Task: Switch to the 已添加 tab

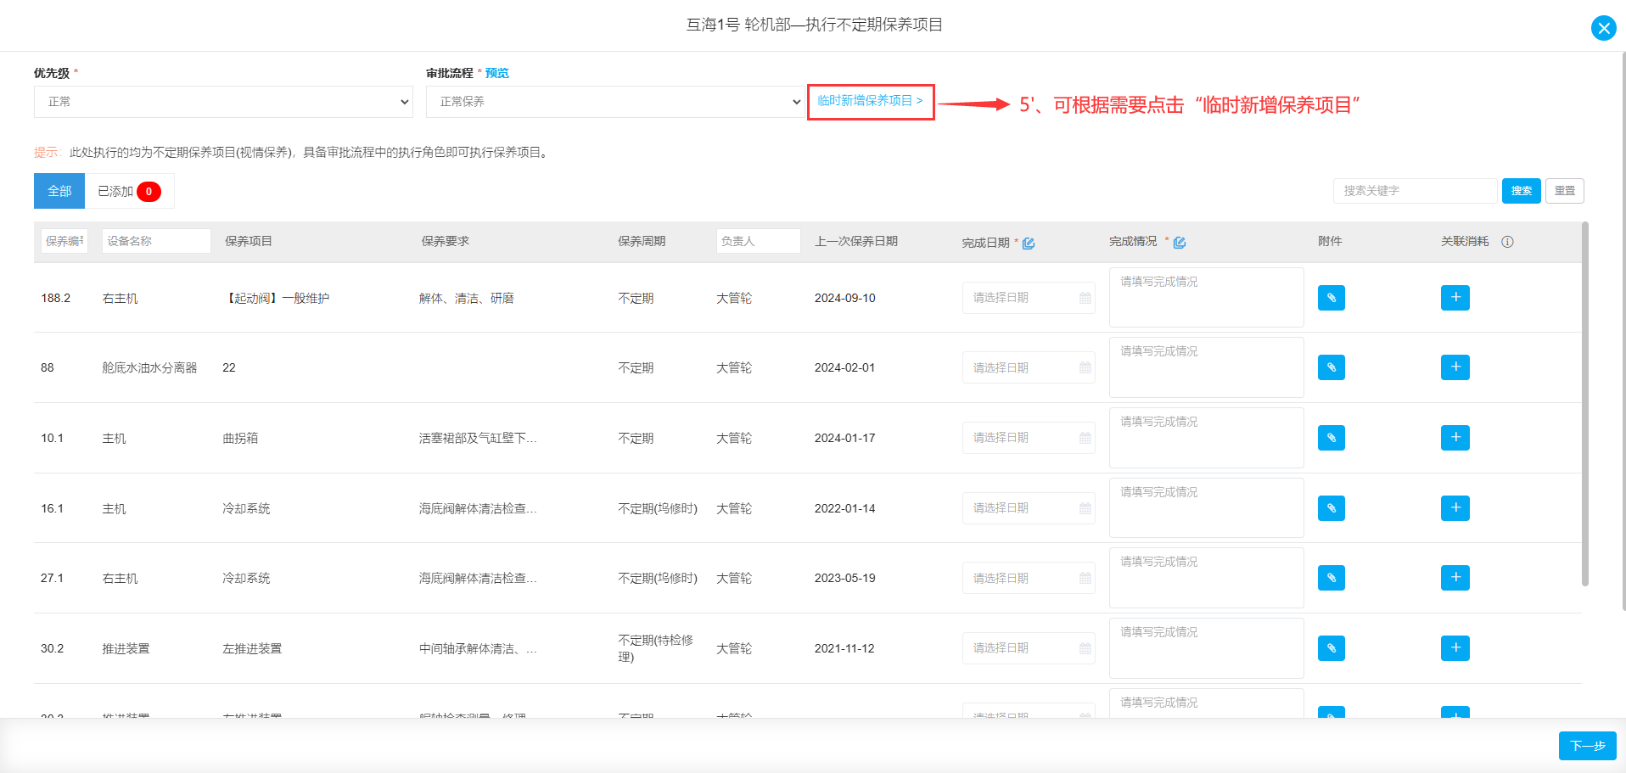Action: [129, 191]
